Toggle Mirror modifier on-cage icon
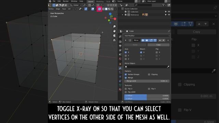Viewport: 219px width, 123px height. [155, 40]
